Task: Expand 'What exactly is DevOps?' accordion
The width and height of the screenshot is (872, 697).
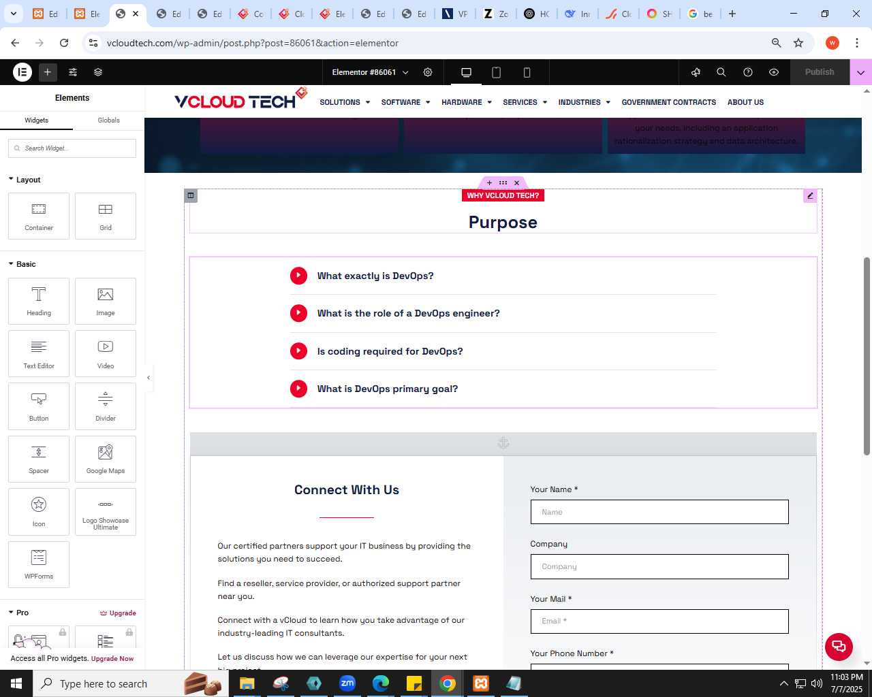Action: [503, 276]
